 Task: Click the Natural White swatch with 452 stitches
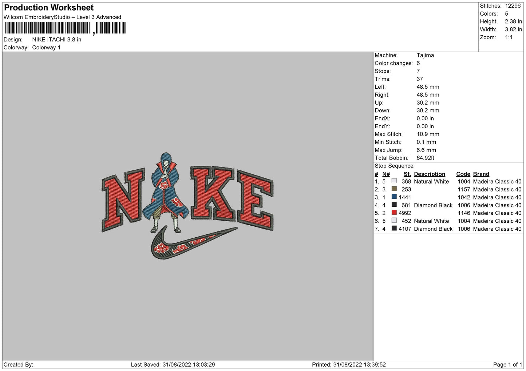click(x=394, y=221)
